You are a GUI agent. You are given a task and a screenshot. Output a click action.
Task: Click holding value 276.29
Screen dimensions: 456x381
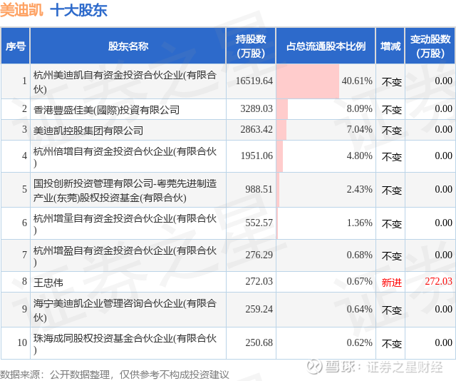coord(259,255)
